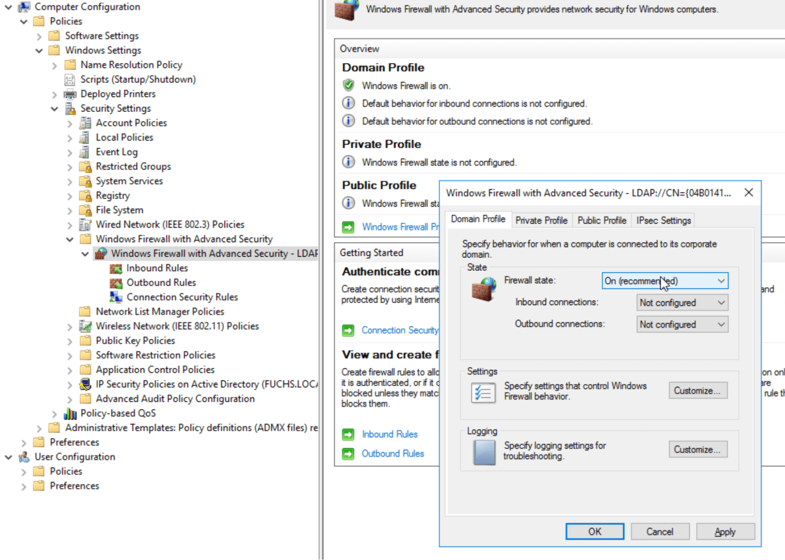Open the Outbound Rules link under Getting Started

click(x=393, y=453)
